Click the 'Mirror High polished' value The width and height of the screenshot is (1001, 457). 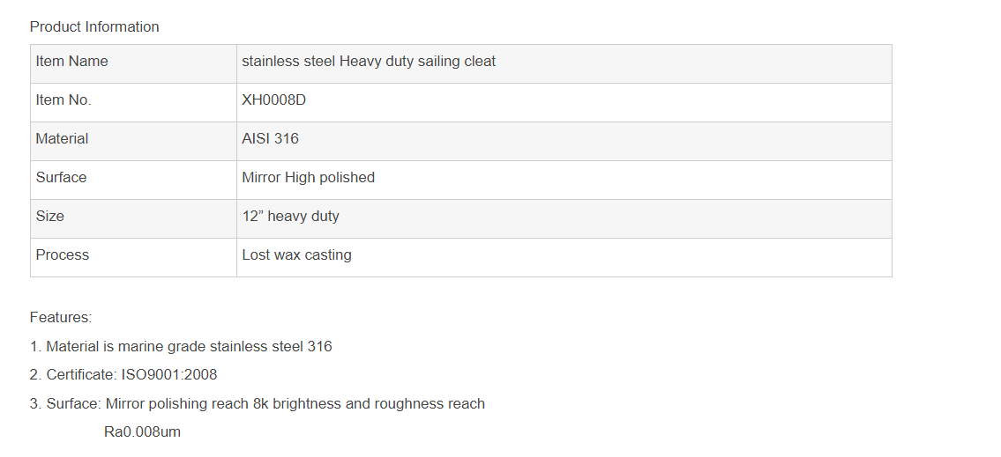click(308, 178)
